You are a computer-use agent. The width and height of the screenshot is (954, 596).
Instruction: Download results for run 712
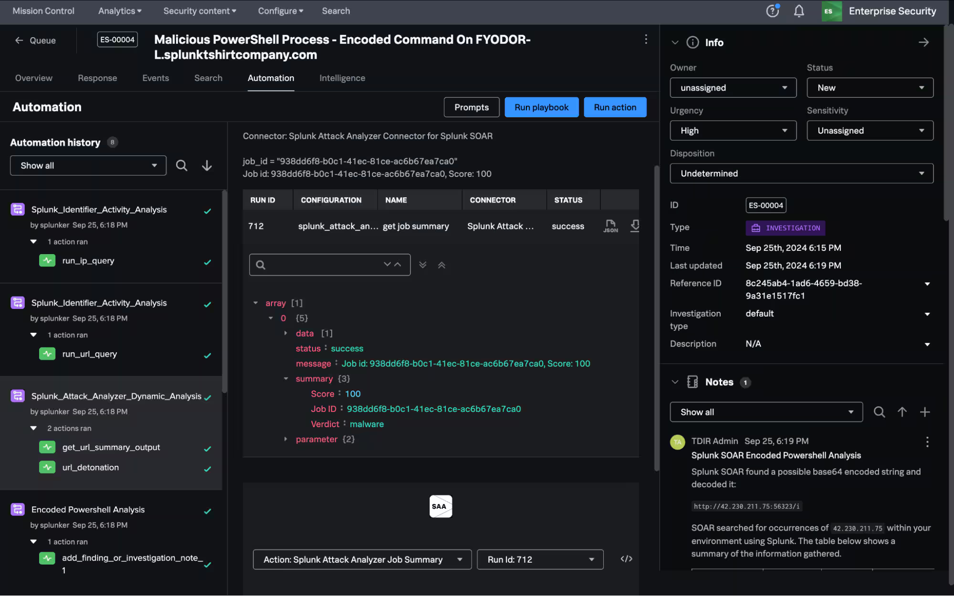pyautogui.click(x=635, y=226)
